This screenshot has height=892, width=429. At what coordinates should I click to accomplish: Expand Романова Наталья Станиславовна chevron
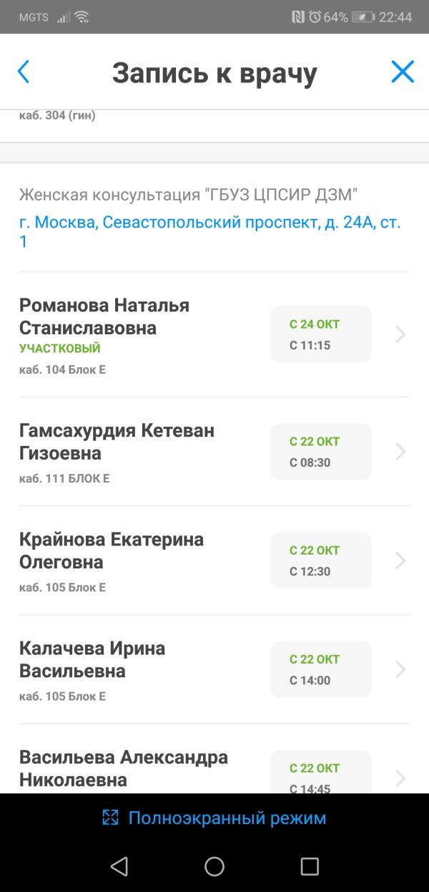[x=400, y=334]
